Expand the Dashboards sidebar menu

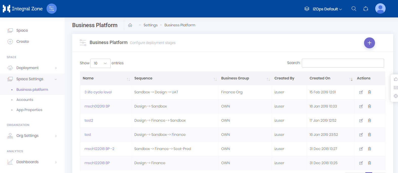click(x=32, y=162)
